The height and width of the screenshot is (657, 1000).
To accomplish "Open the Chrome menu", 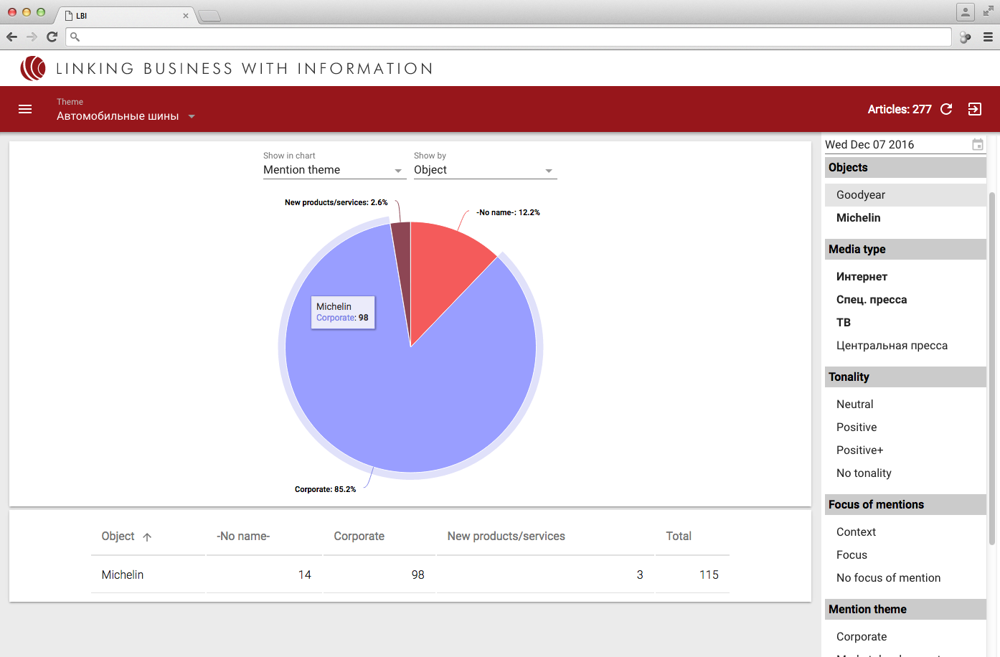I will [x=988, y=37].
